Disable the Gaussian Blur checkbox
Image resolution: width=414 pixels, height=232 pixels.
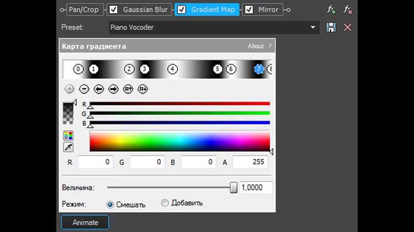(114, 10)
